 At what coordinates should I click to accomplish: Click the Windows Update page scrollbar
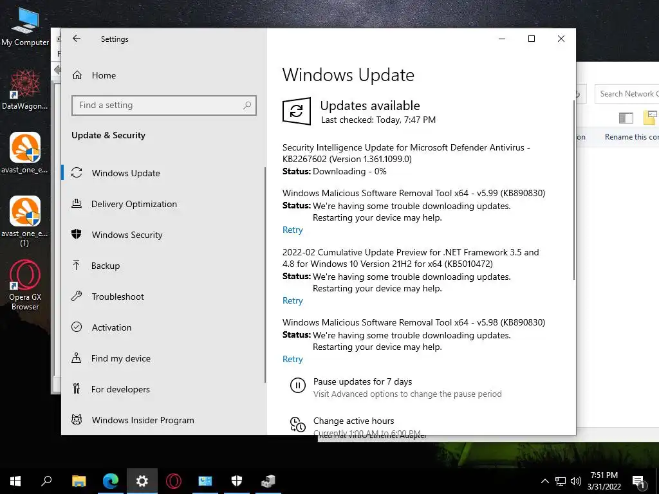click(573, 190)
